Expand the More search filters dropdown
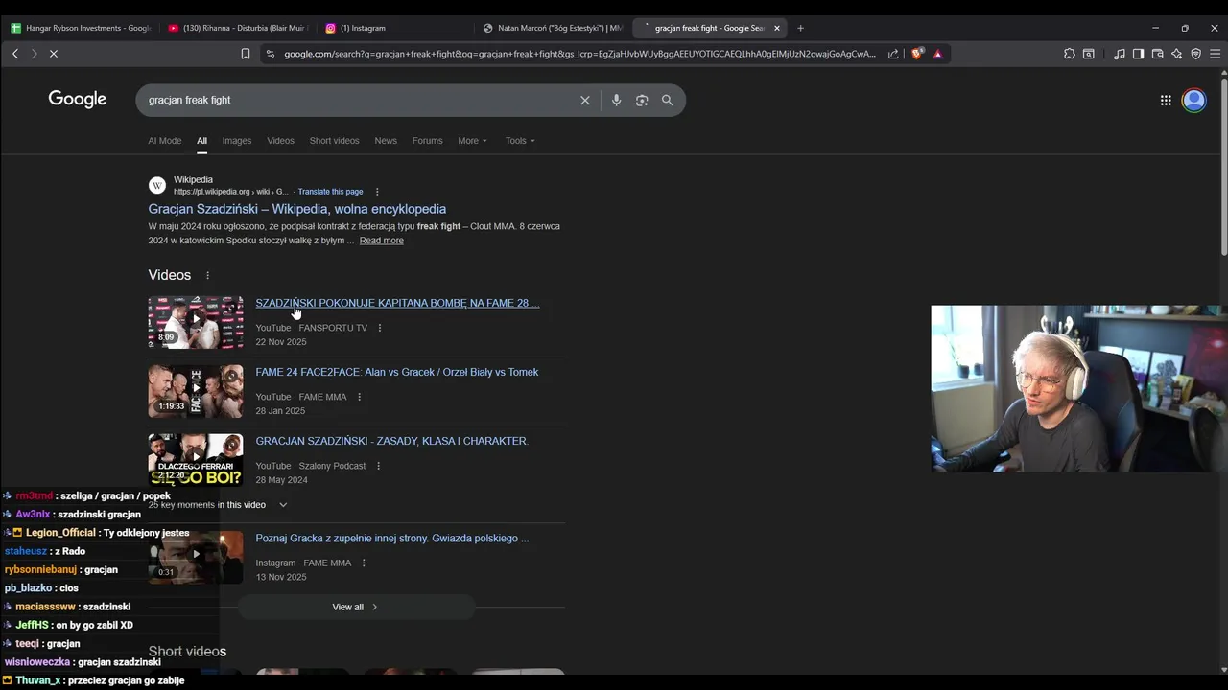 pyautogui.click(x=472, y=141)
